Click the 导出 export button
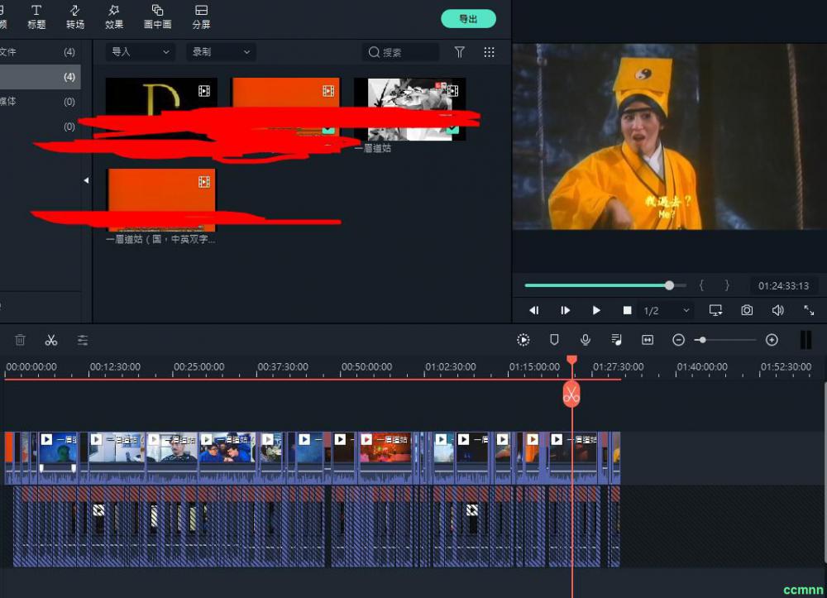The image size is (827, 598). [468, 18]
